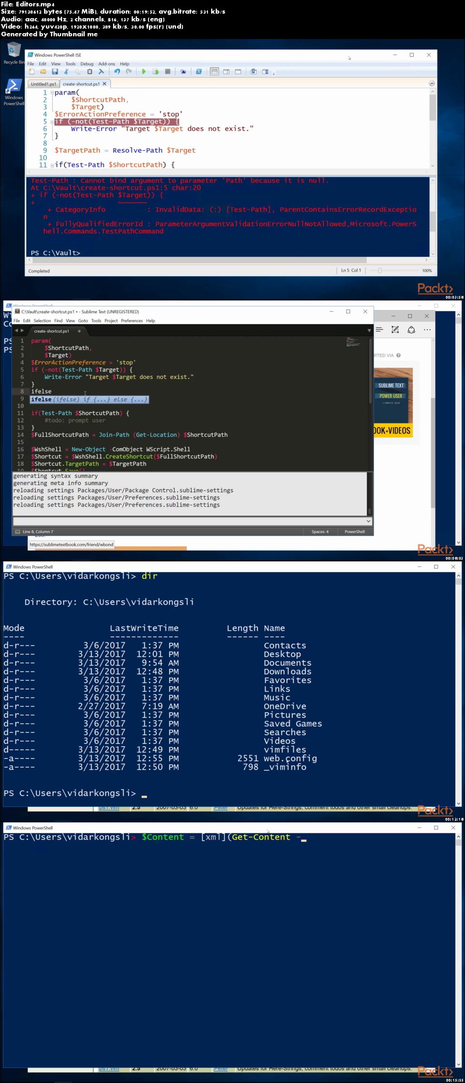465x1083 pixels.
Task: Collapse the param block fold on line 1
Action: click(x=52, y=93)
